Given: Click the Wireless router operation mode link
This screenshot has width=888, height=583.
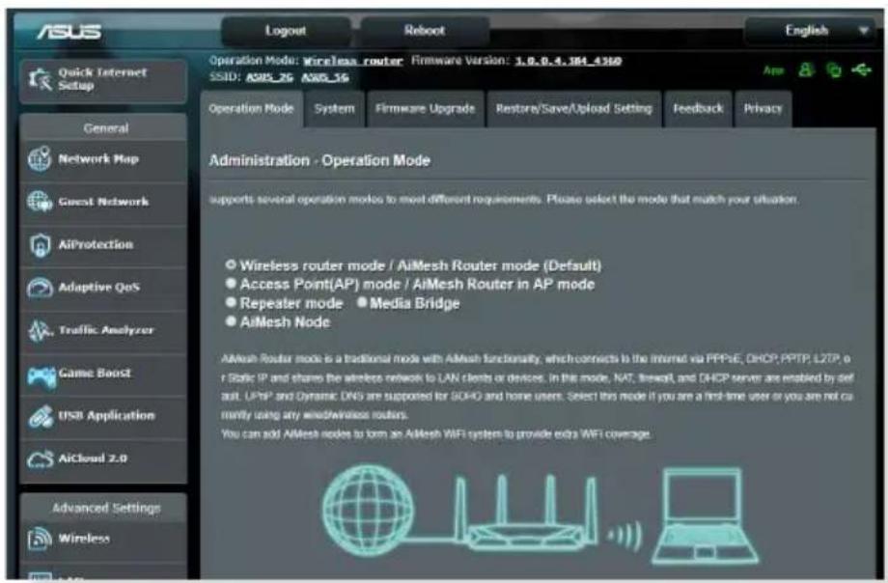Looking at the screenshot, I should [353, 61].
